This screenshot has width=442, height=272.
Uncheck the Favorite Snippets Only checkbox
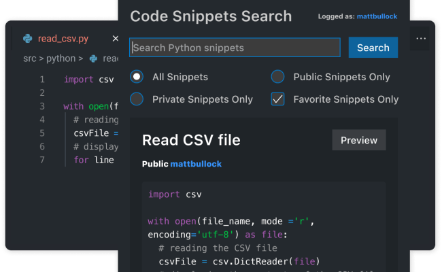277,99
